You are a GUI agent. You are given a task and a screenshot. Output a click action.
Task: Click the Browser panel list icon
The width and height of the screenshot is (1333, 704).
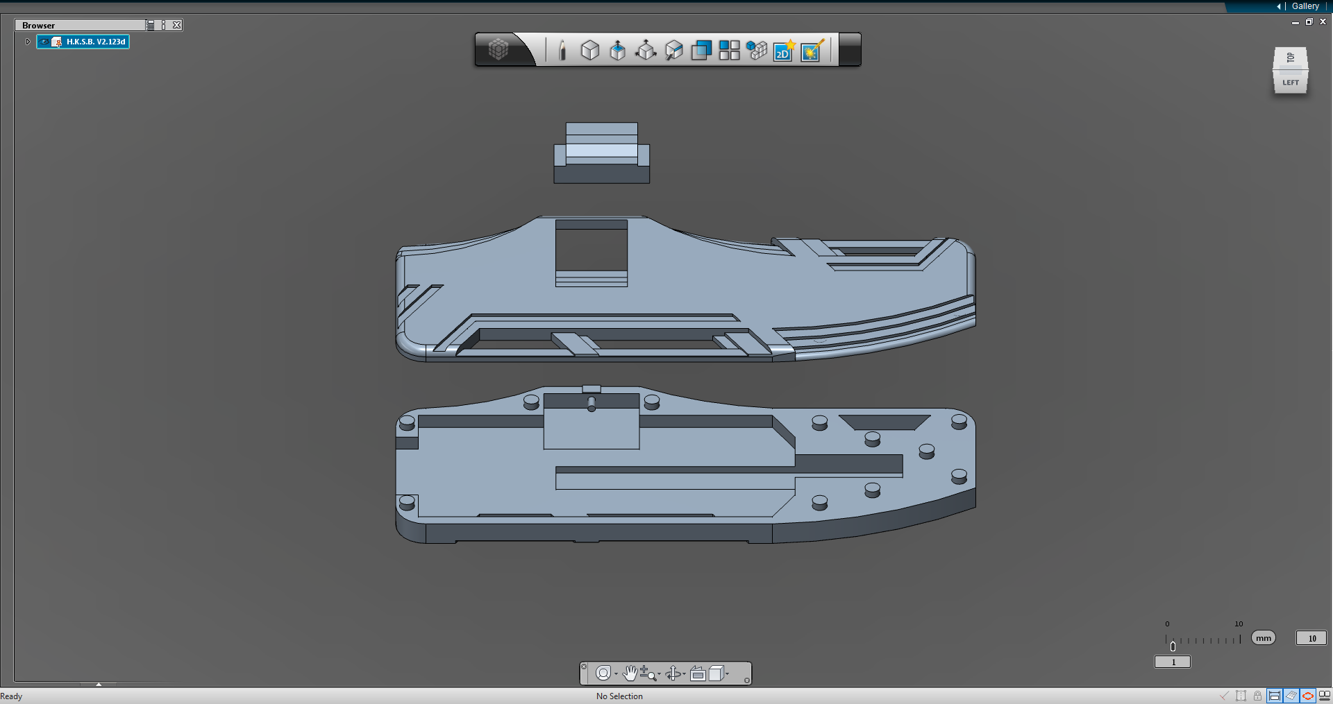coord(151,25)
